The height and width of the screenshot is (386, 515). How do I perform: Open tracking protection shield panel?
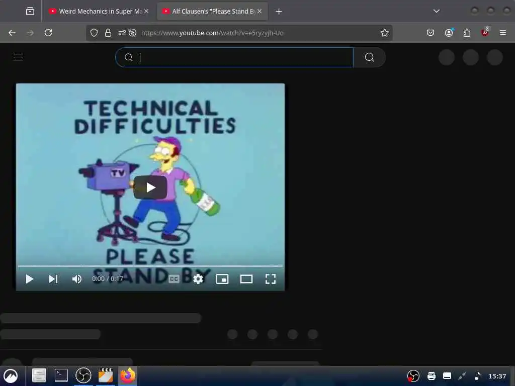tap(94, 33)
